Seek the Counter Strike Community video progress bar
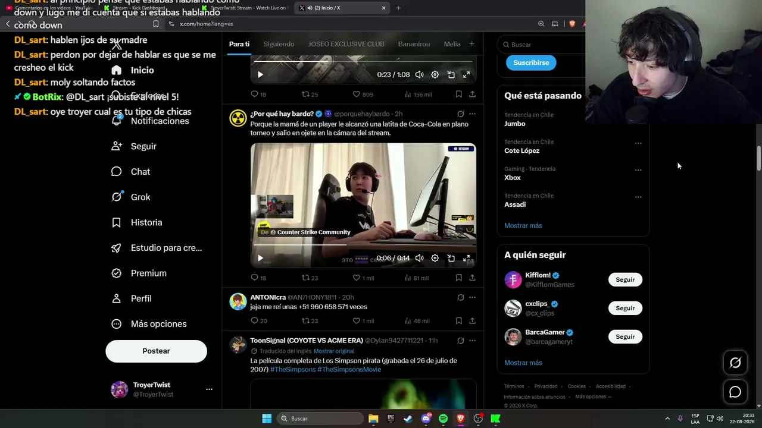The image size is (762, 428). point(363,244)
